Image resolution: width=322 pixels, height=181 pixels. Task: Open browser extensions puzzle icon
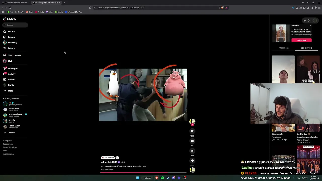pos(297,8)
